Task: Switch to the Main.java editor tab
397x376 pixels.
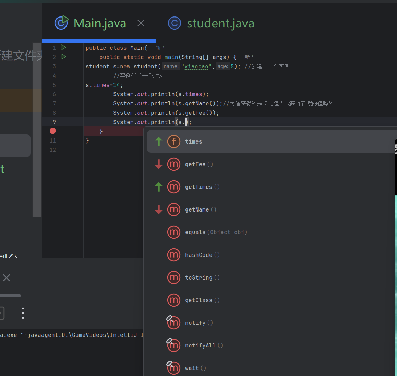Action: tap(99, 23)
